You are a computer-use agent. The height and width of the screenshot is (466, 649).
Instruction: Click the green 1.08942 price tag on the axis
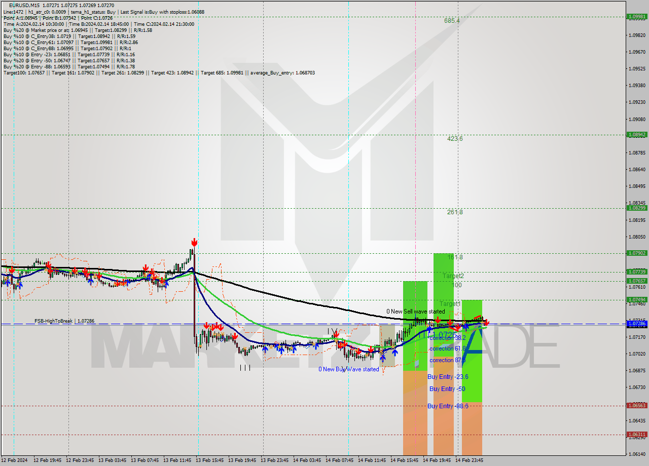[637, 135]
